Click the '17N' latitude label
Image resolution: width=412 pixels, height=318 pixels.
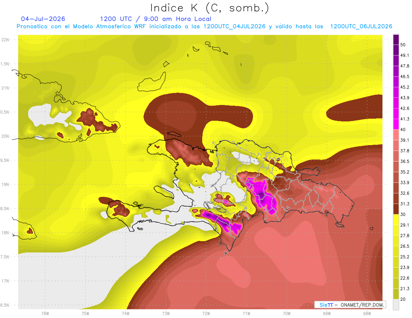click(5, 281)
